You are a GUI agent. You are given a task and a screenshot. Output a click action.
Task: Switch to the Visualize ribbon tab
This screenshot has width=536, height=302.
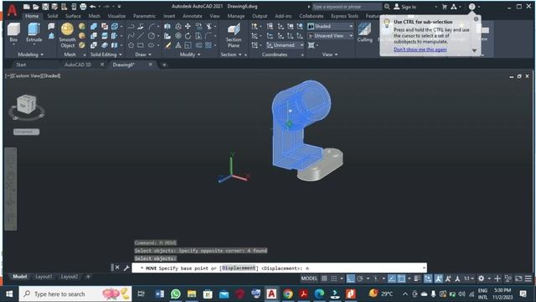(116, 16)
